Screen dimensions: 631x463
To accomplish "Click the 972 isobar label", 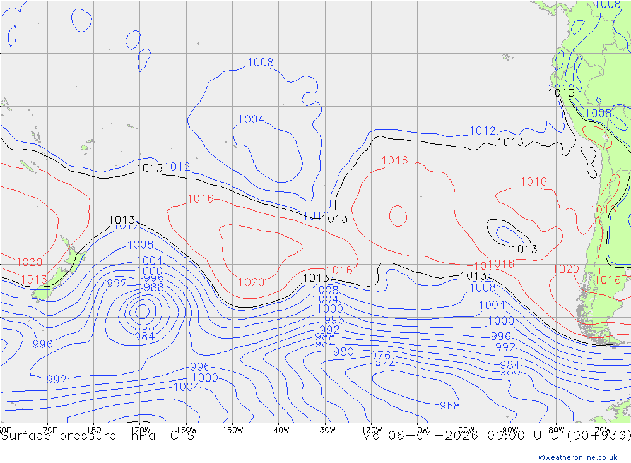I will pyautogui.click(x=385, y=363).
